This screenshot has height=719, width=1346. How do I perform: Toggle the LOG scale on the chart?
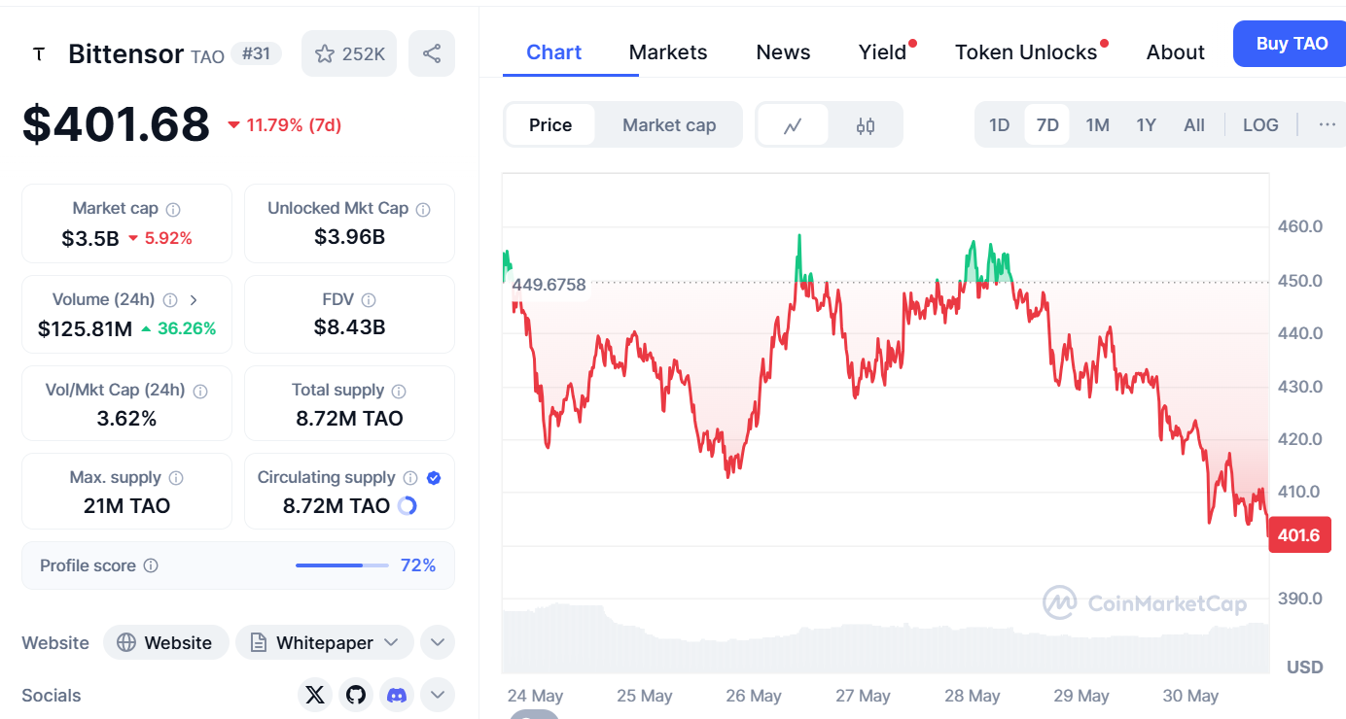pos(1260,125)
